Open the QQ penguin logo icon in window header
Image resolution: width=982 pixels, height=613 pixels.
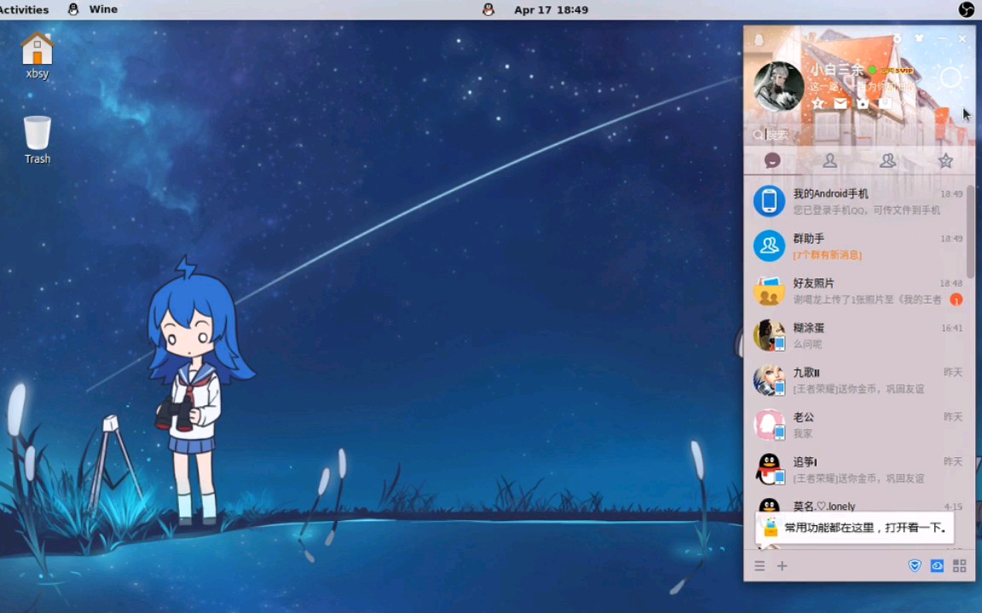tap(759, 39)
